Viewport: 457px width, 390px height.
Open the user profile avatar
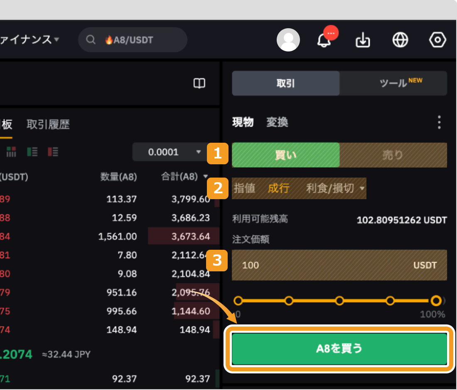click(288, 40)
